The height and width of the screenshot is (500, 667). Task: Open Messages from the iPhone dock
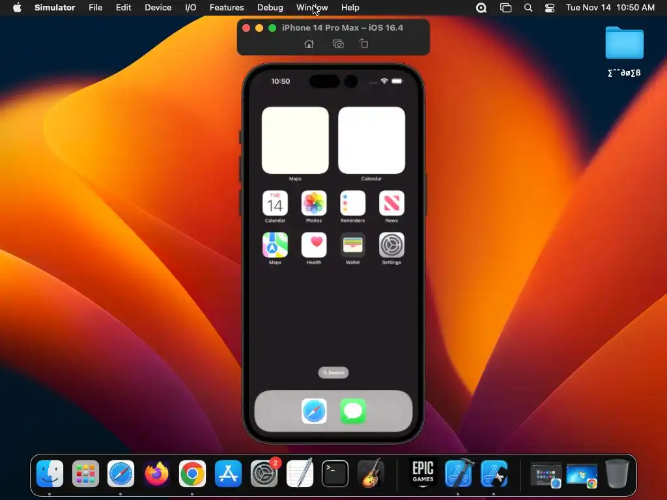(352, 411)
